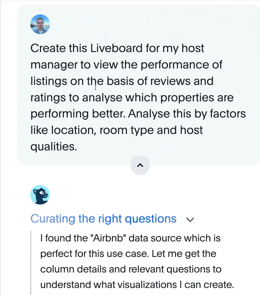Click the user profile photo avatar

(x=40, y=24)
